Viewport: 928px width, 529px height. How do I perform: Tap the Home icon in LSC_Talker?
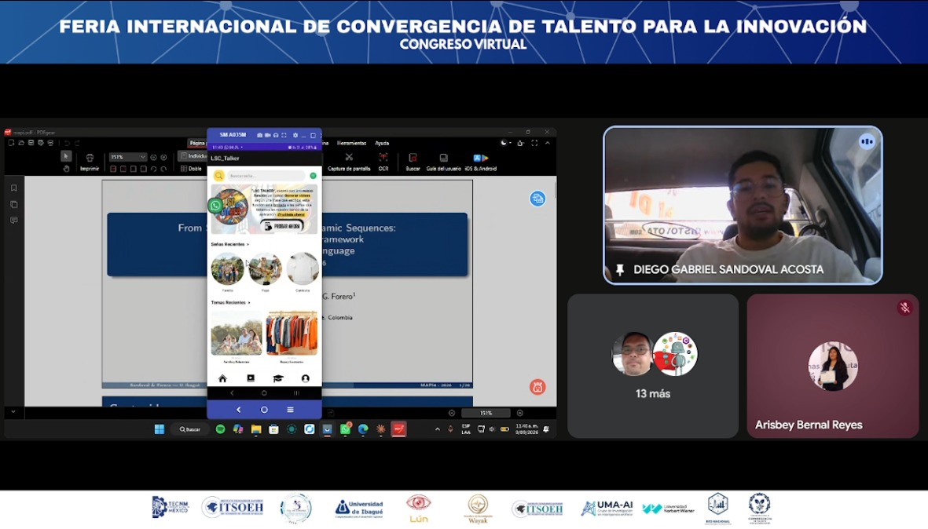point(222,378)
